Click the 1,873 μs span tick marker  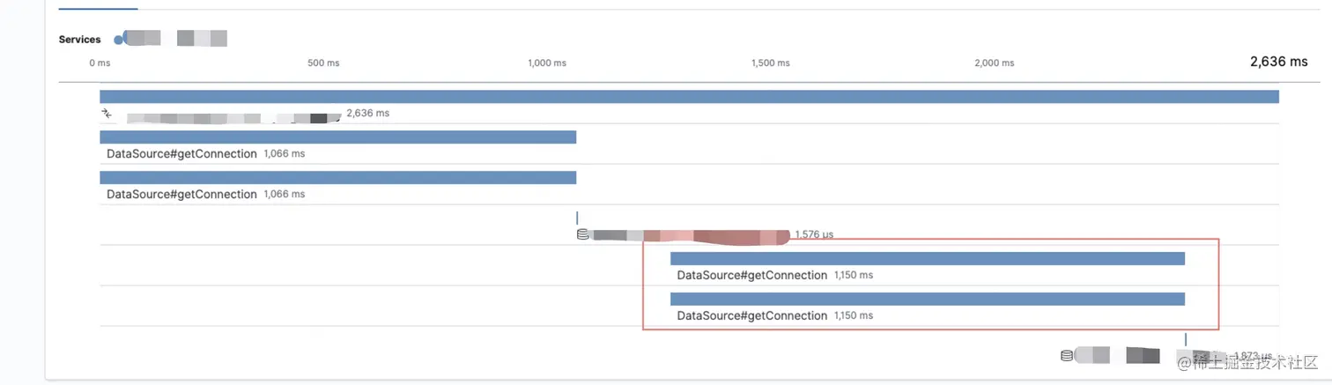1186,339
